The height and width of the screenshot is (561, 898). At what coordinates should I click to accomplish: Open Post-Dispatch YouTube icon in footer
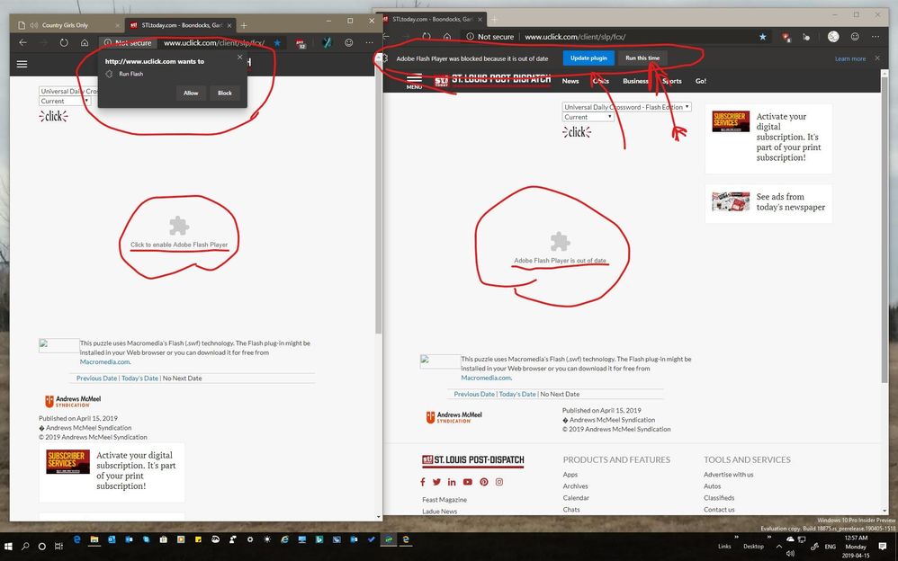(x=467, y=482)
